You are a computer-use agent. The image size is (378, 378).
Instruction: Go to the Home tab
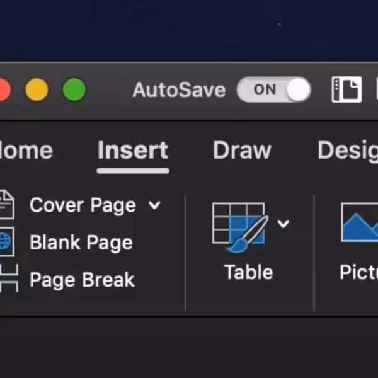click(26, 151)
